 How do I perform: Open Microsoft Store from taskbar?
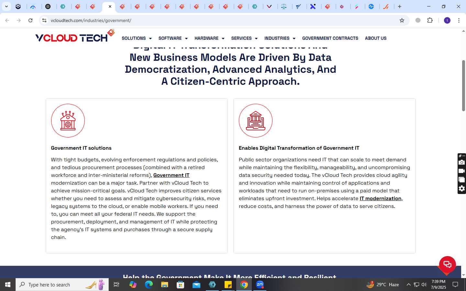180,285
